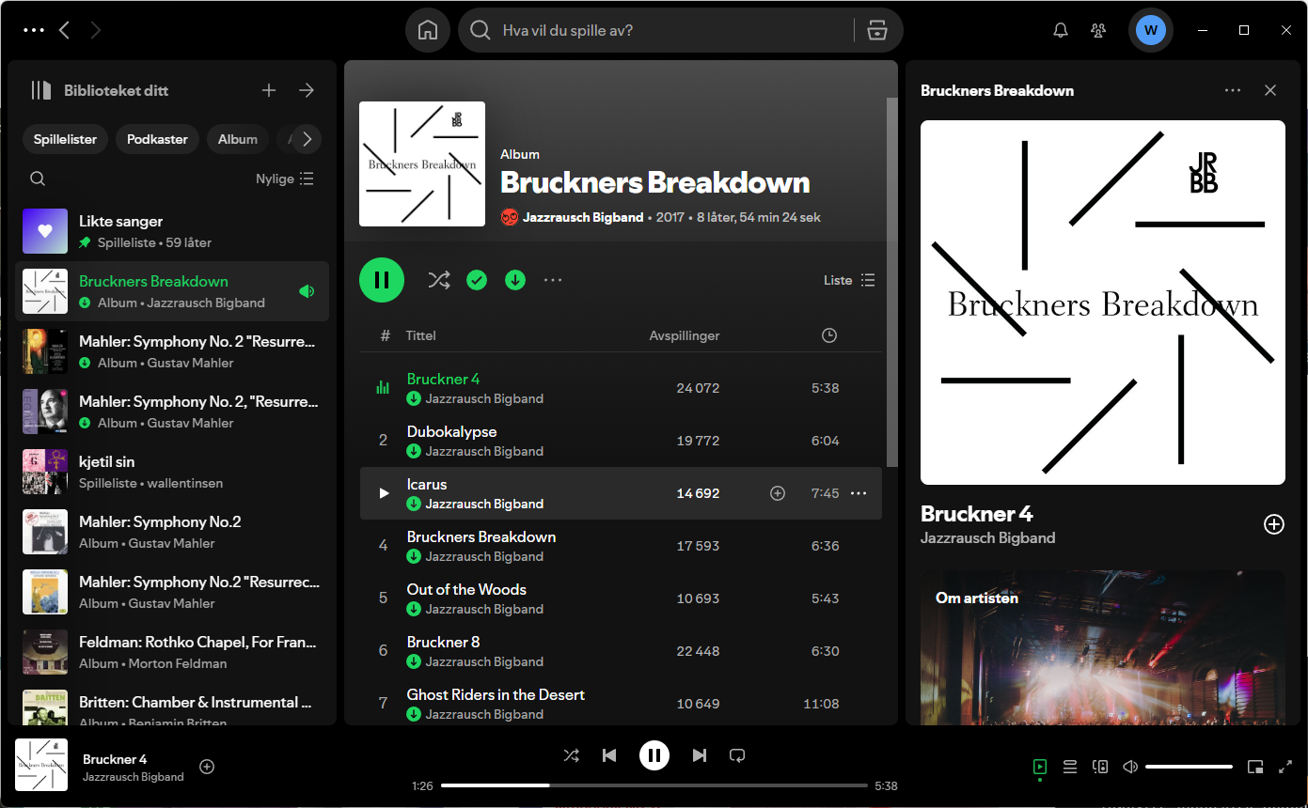The height and width of the screenshot is (808, 1308).
Task: Open connect to a device
Action: click(1100, 767)
